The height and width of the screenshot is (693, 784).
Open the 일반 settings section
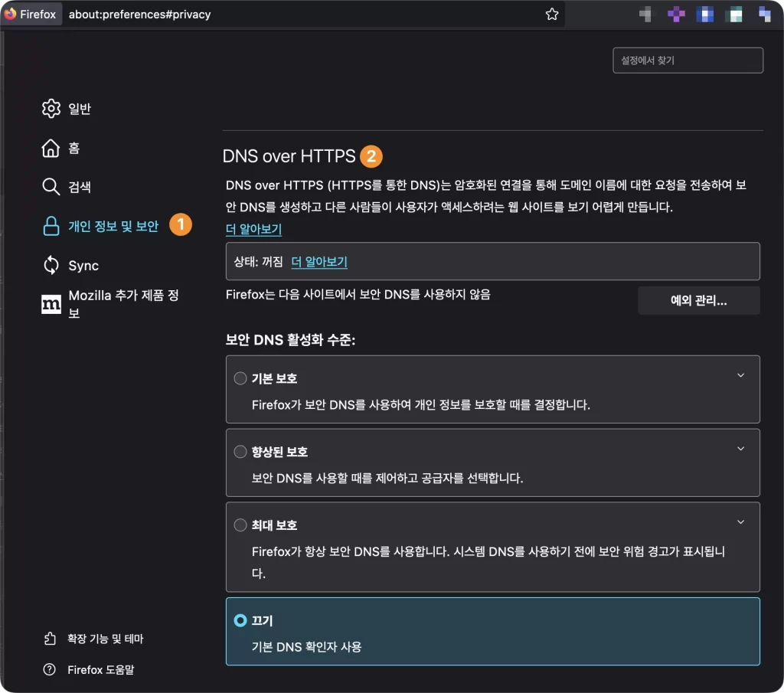tap(80, 109)
